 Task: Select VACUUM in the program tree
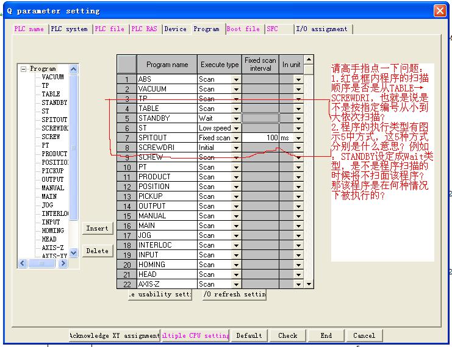click(x=52, y=77)
